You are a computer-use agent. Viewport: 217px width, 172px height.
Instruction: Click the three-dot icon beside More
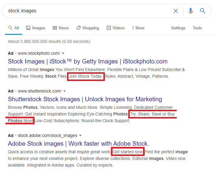pyautogui.click(x=133, y=28)
